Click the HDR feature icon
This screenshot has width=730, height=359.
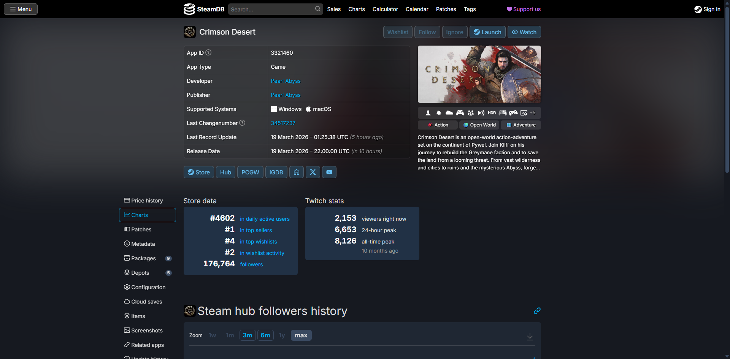[x=492, y=113]
